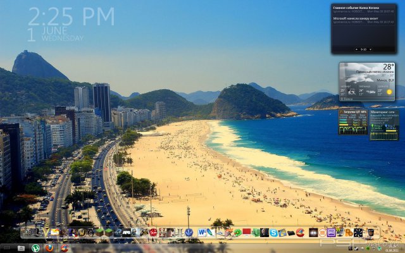Open the 'Microsoft' news headline
The image size is (405, 253).
[364, 20]
